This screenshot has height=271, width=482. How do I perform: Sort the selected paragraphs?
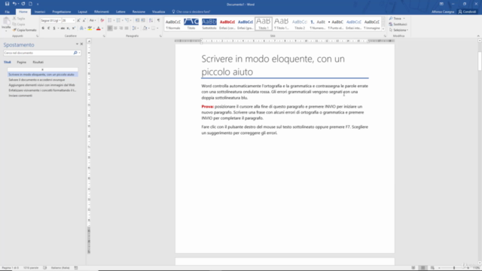tap(151, 20)
